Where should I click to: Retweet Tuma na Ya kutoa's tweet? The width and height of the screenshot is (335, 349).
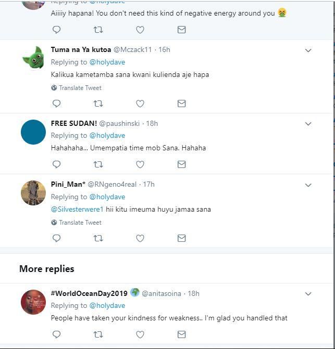point(98,104)
